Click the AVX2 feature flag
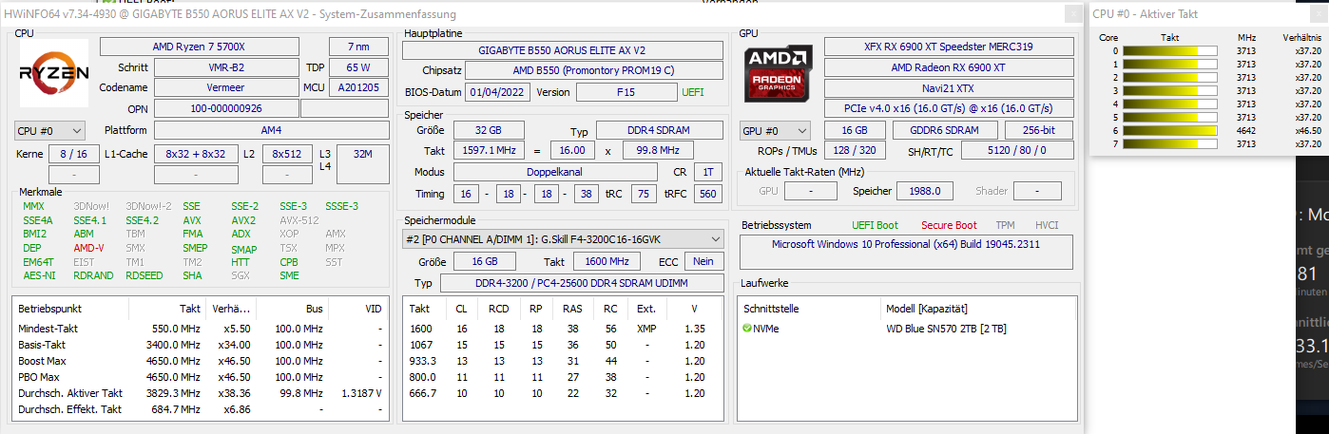Screen dimensions: 1329x434 (243, 220)
